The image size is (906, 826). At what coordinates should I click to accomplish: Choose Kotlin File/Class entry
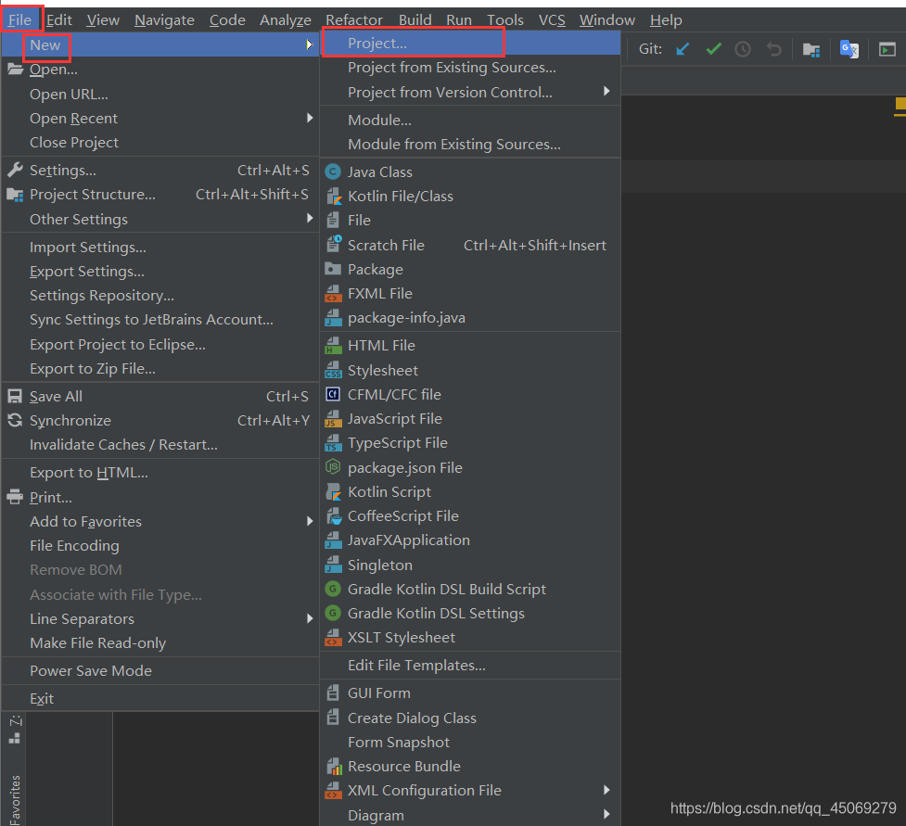(400, 196)
